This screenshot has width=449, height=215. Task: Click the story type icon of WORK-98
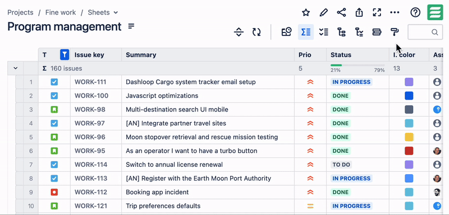coord(54,109)
